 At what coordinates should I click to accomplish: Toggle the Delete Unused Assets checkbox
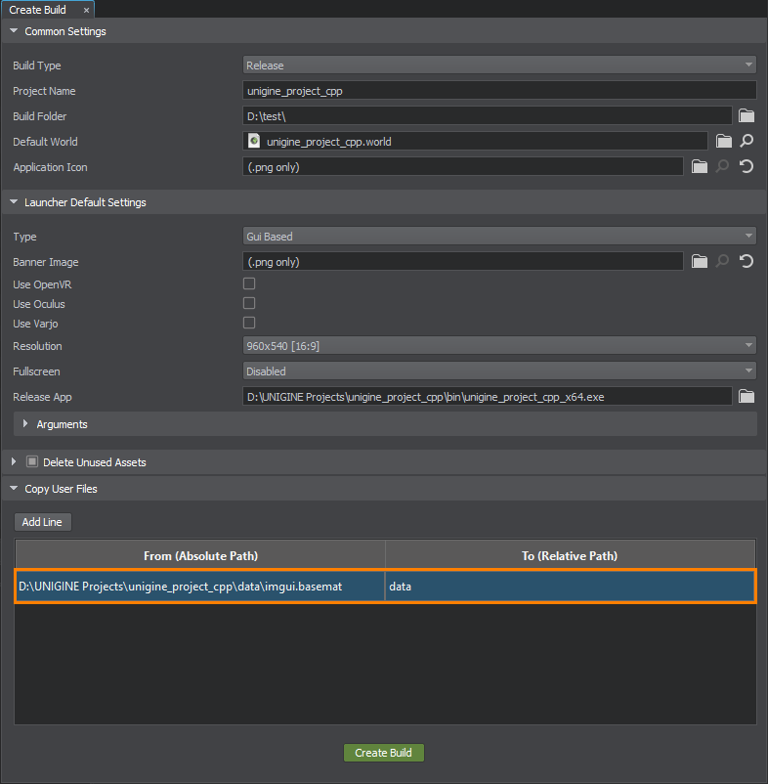[x=32, y=462]
